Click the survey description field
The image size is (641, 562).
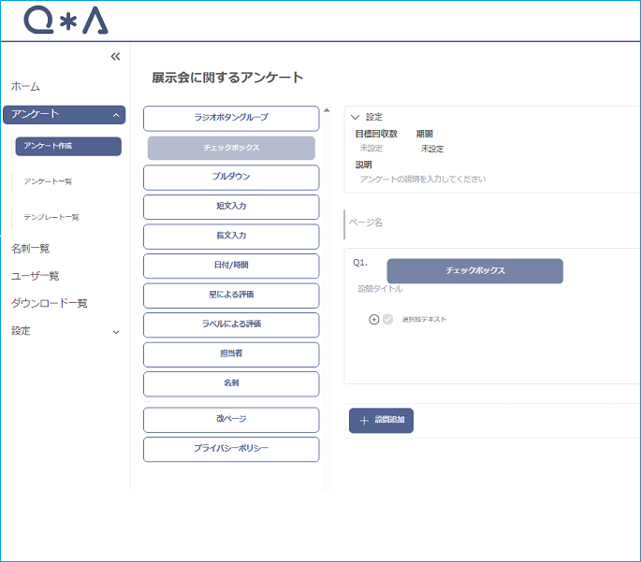pyautogui.click(x=487, y=179)
